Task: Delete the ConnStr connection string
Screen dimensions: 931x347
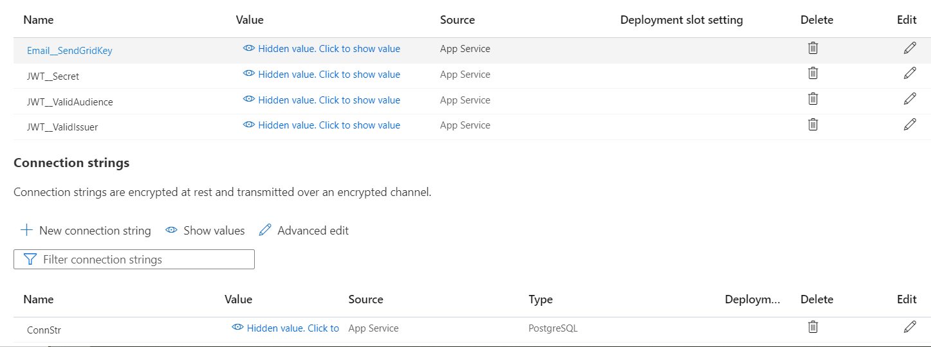Action: click(813, 327)
